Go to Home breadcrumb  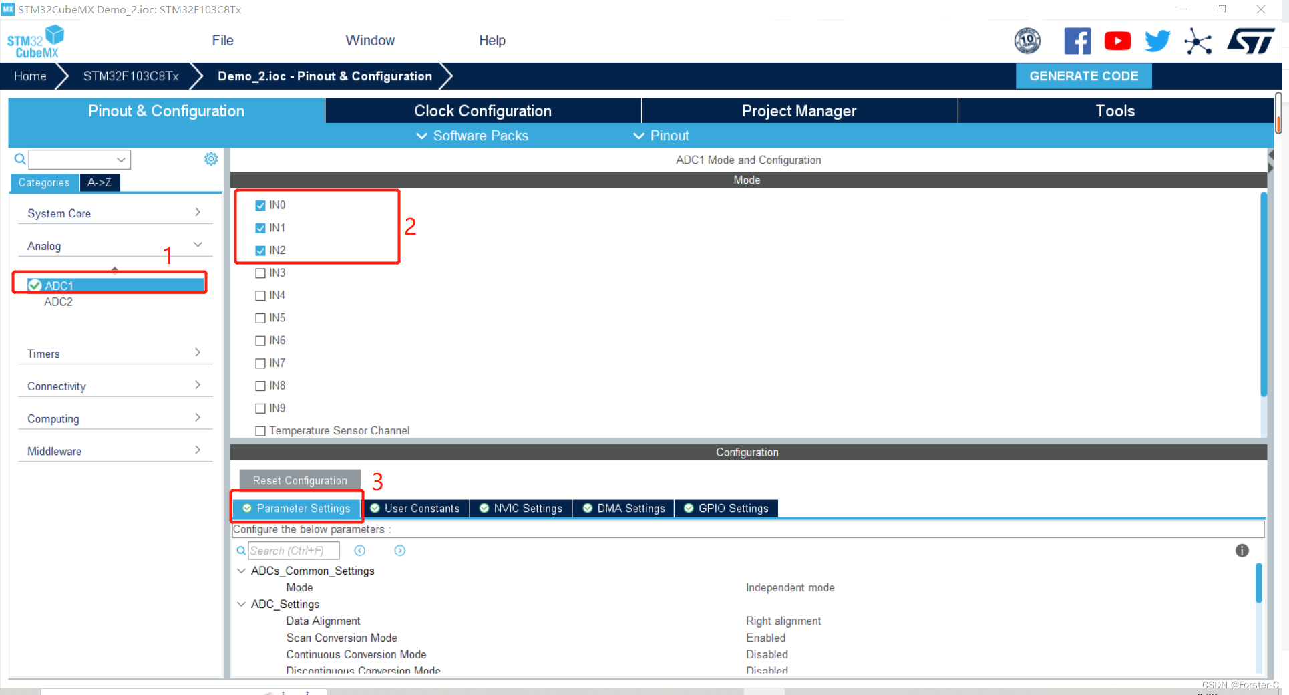(30, 76)
